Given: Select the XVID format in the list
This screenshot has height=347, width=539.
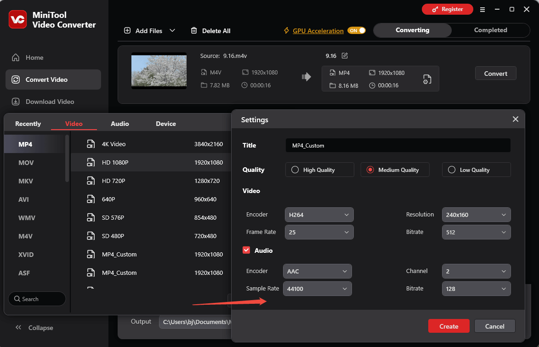Looking at the screenshot, I should click(26, 255).
